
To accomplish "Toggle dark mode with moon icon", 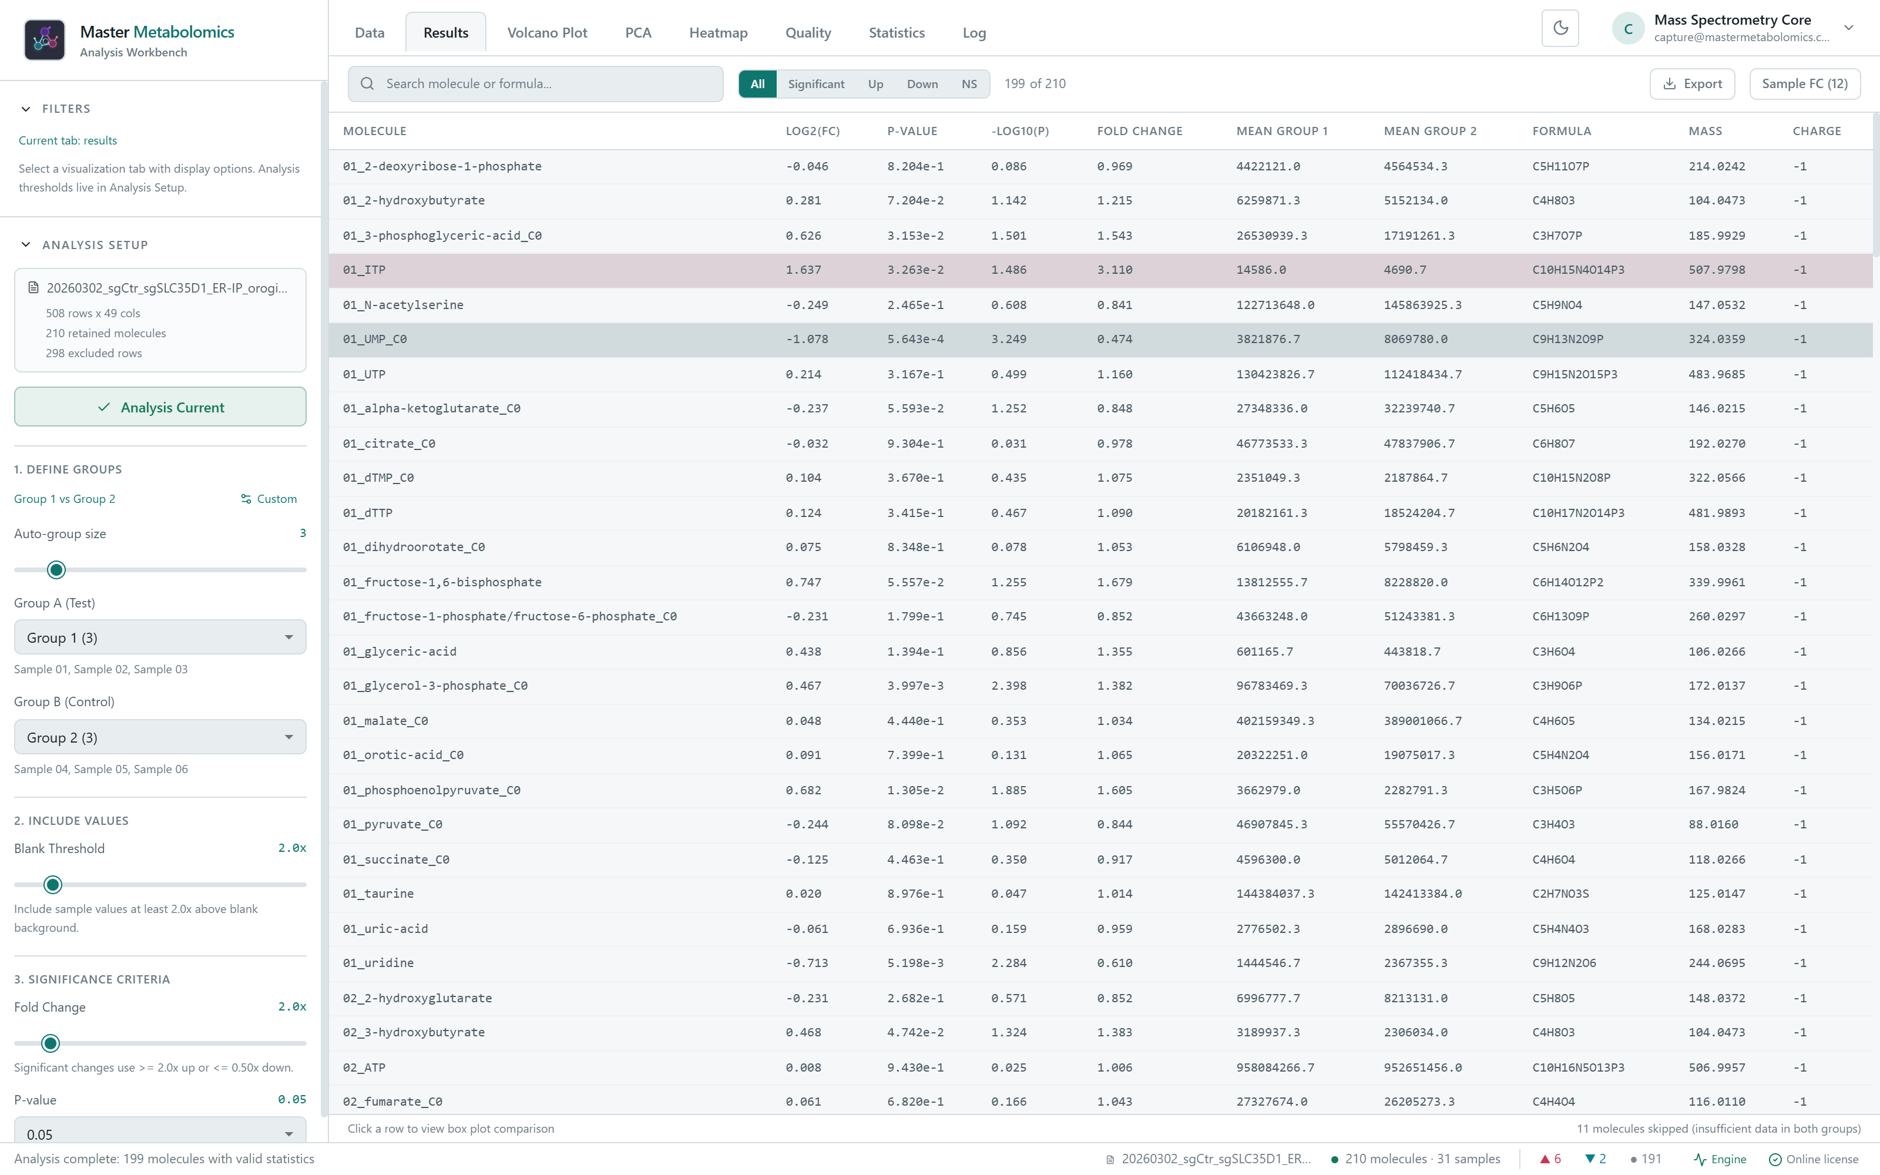I will click(1560, 29).
